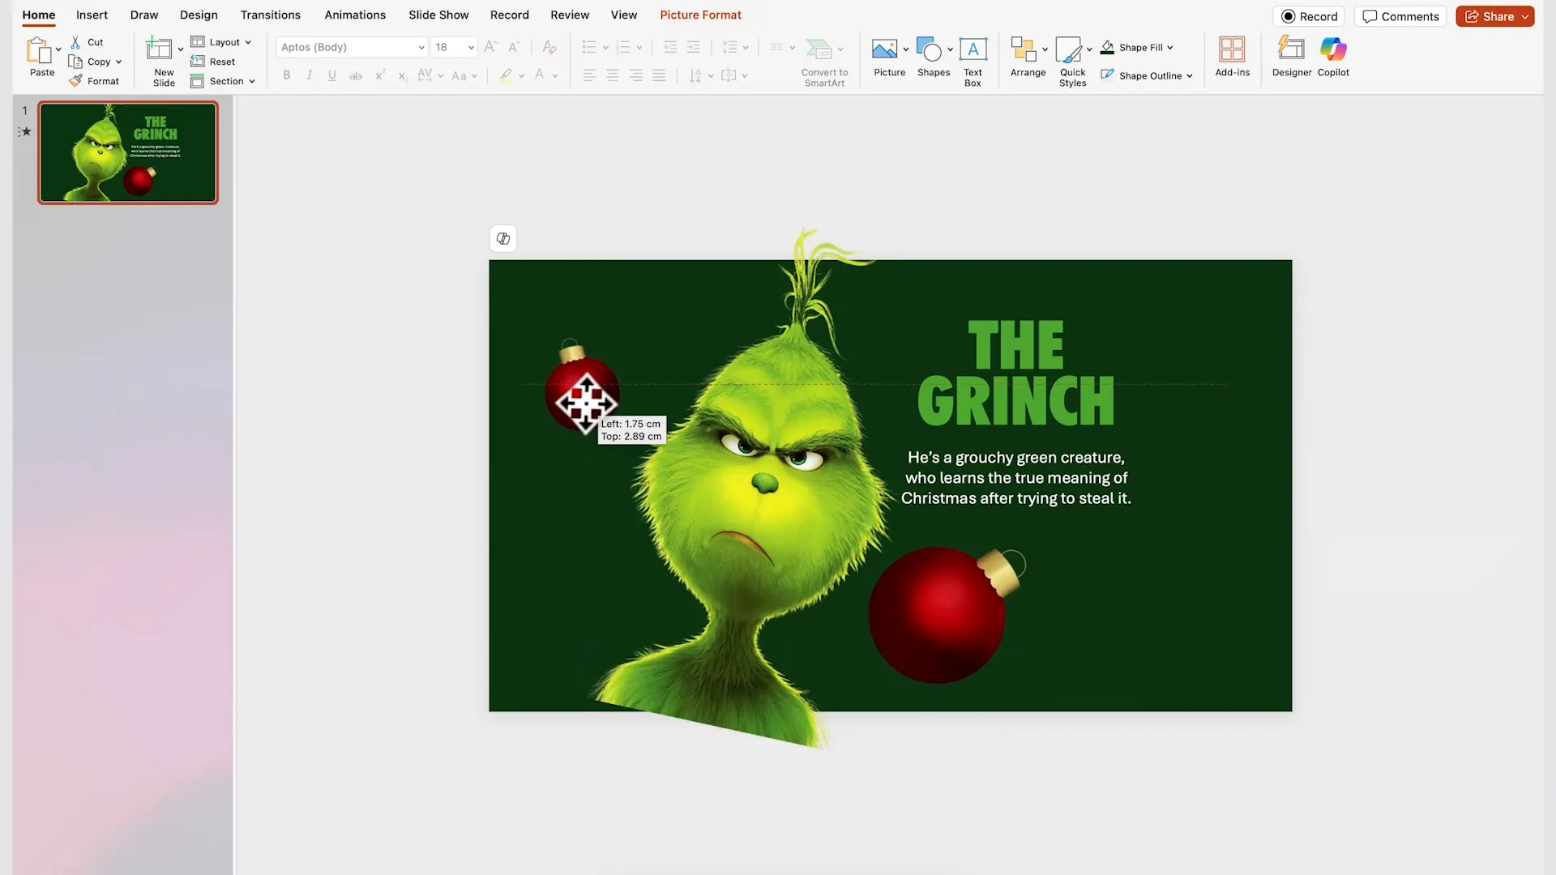1556x875 pixels.
Task: Align text right
Action: (x=636, y=75)
